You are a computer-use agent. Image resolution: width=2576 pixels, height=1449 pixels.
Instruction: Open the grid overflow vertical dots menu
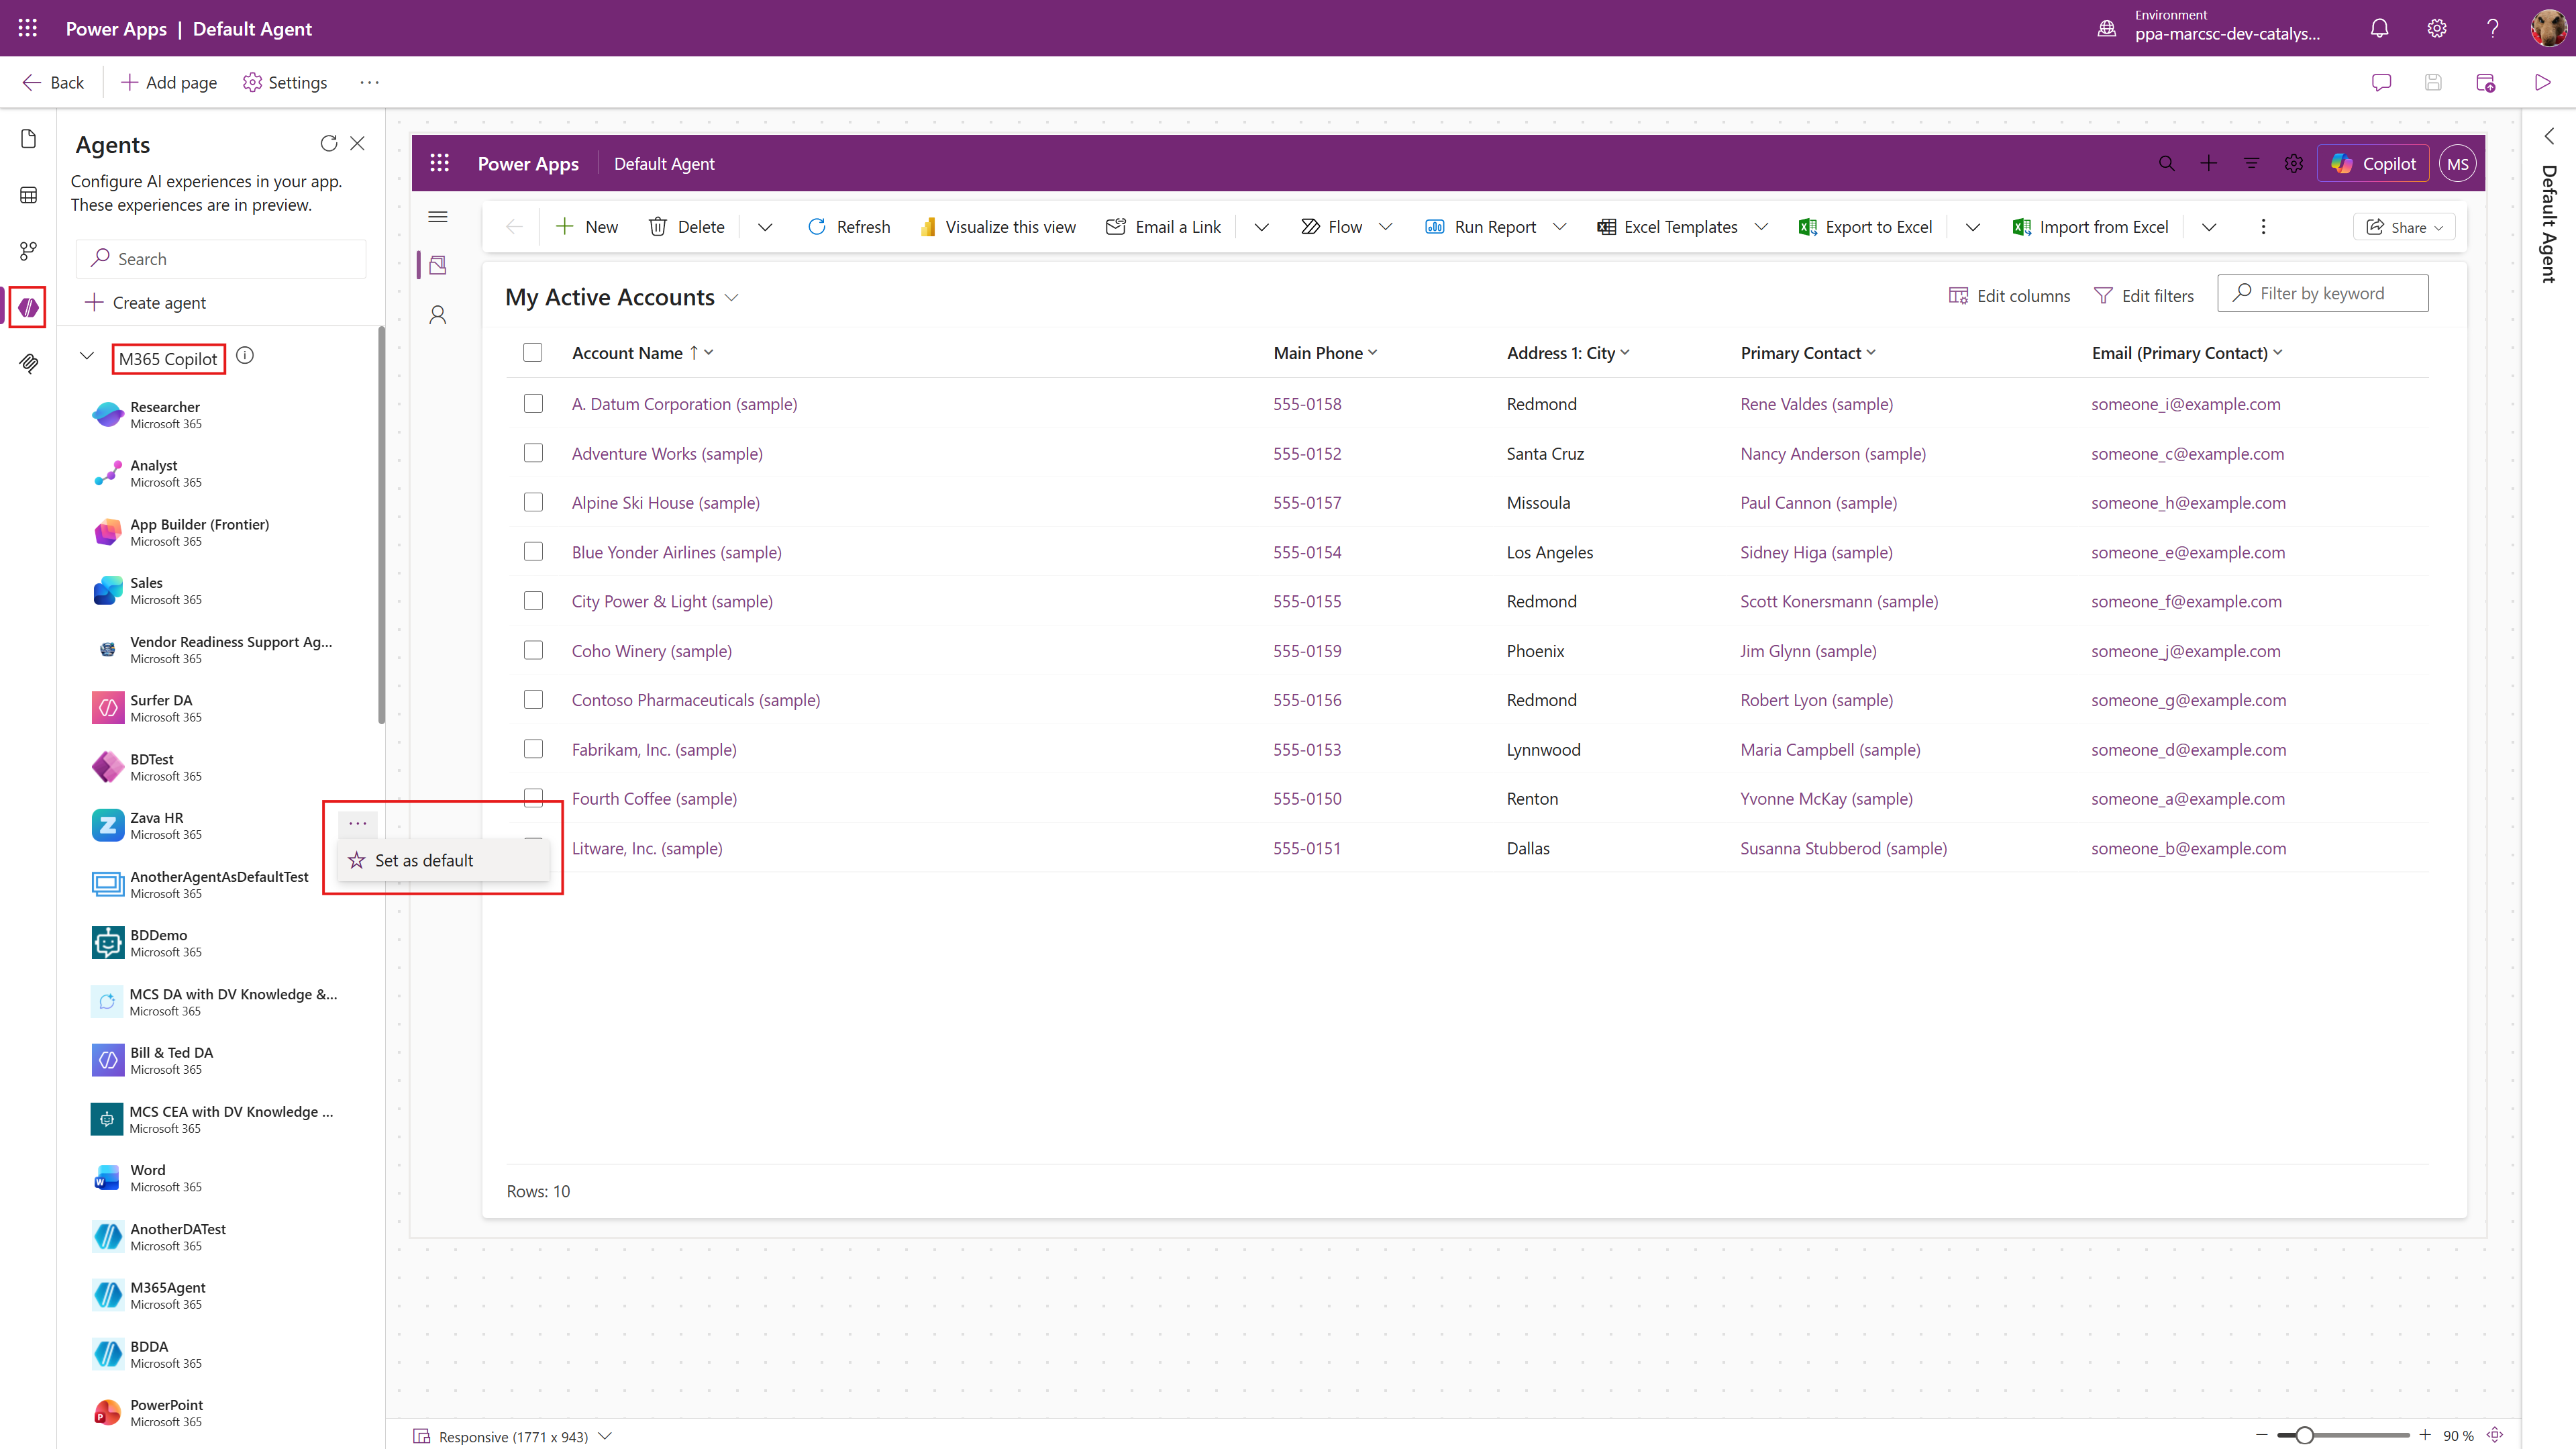click(x=2263, y=227)
